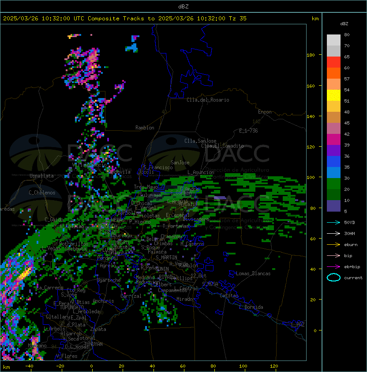Click the 'Tz 35' header value
Viewport: 367px width, 372px height.
click(x=238, y=19)
